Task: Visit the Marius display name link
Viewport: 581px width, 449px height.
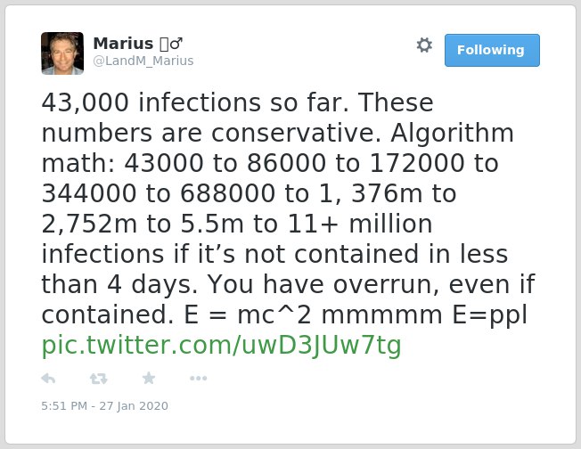Action: [123, 44]
